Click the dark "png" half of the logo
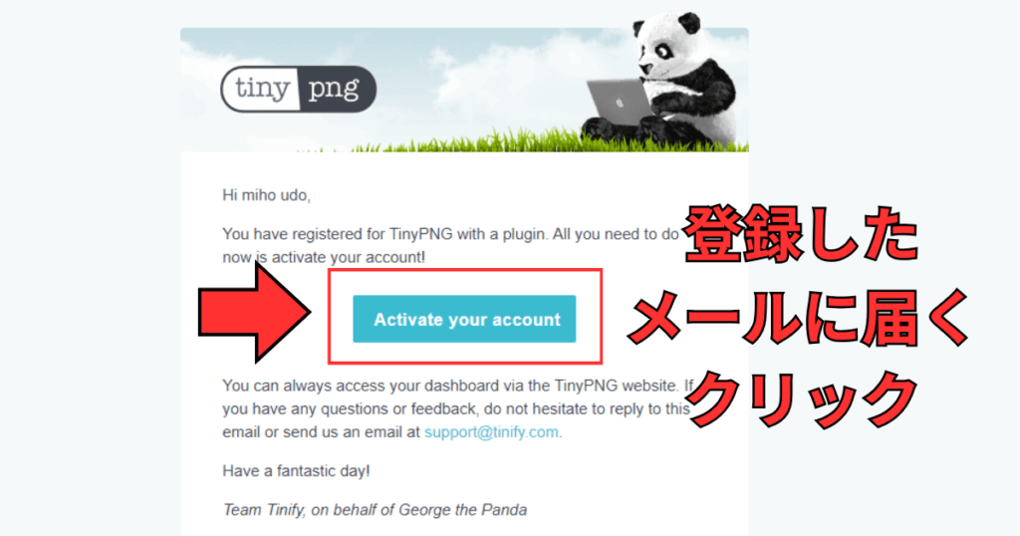Screen dimensions: 1020x536 [337, 89]
